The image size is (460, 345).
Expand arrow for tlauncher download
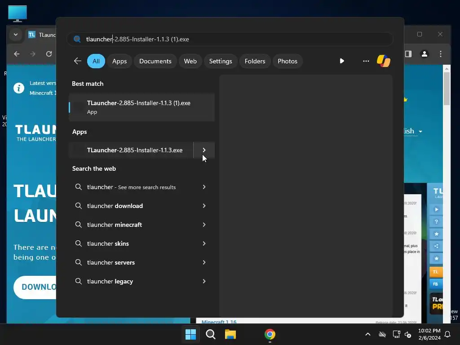tap(204, 206)
